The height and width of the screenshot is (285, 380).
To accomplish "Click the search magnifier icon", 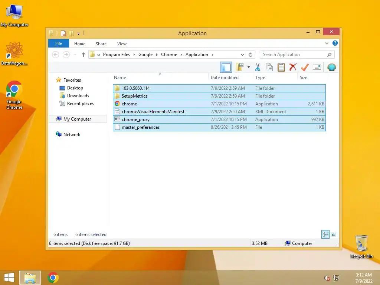I will 329,55.
